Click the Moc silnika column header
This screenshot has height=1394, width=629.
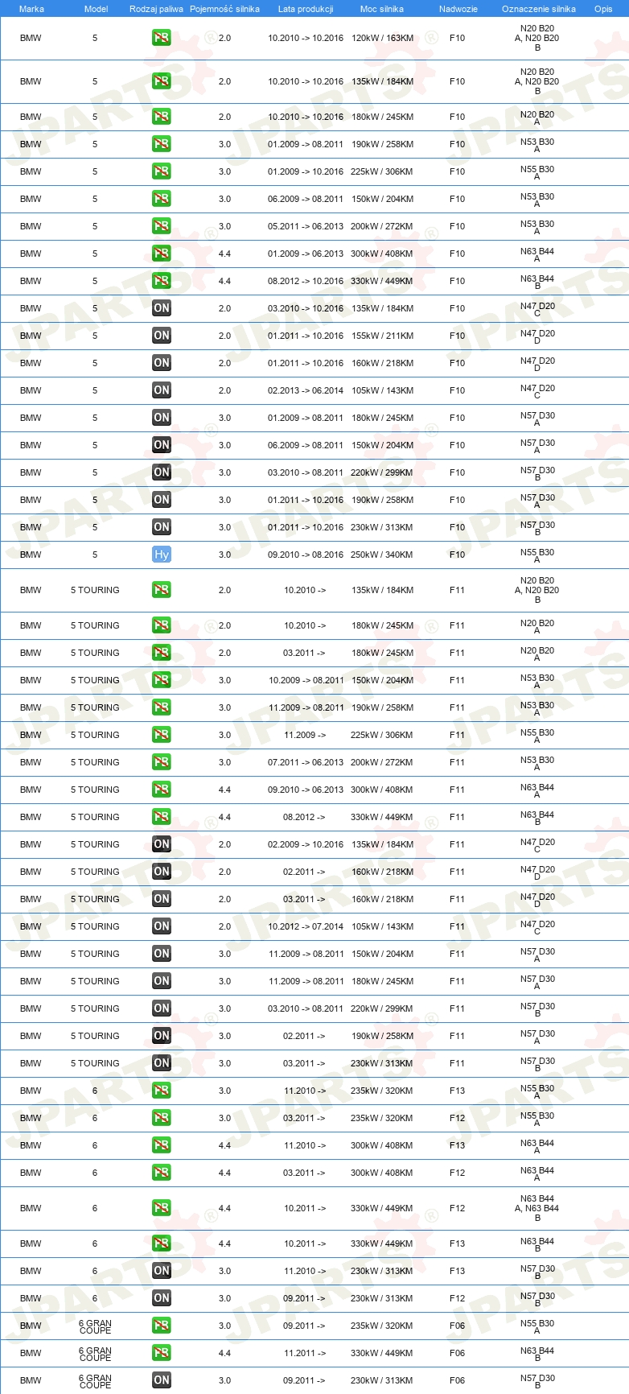(x=382, y=9)
